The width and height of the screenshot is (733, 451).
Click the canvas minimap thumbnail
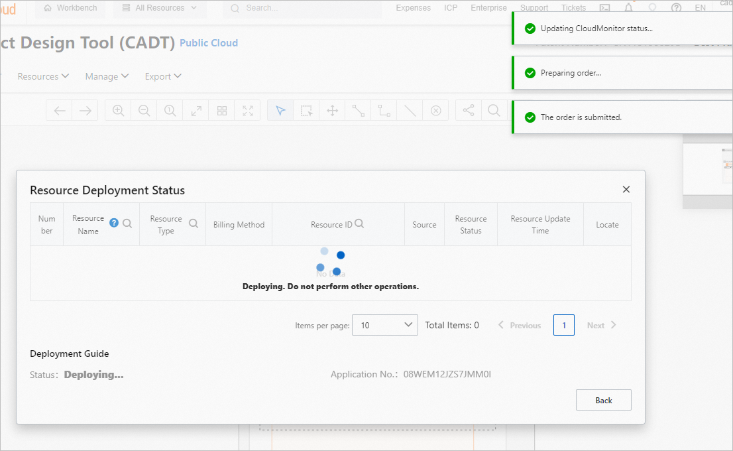coord(708,169)
